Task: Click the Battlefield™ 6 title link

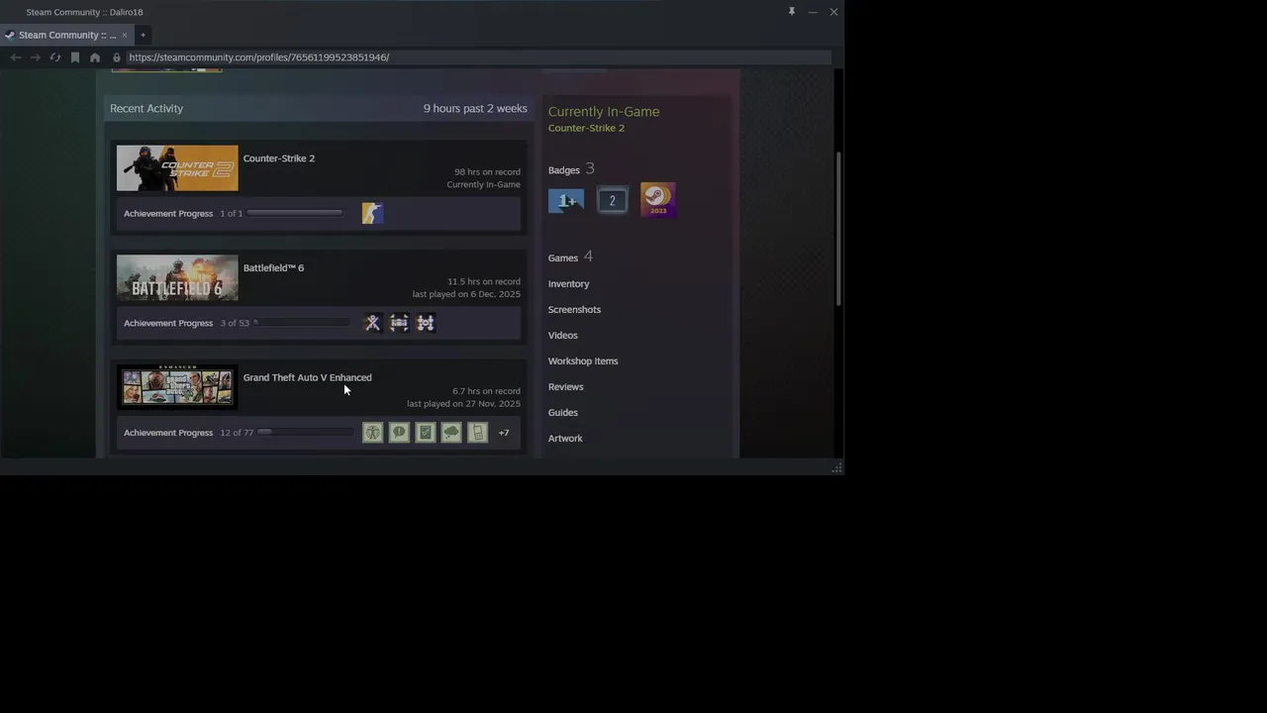Action: (273, 268)
